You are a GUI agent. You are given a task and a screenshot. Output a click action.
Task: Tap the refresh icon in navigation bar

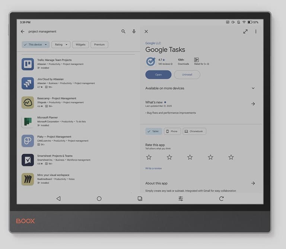(222, 199)
